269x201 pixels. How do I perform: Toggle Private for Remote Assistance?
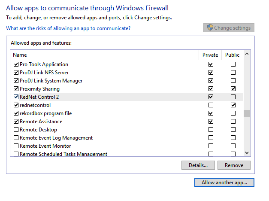pyautogui.click(x=211, y=122)
